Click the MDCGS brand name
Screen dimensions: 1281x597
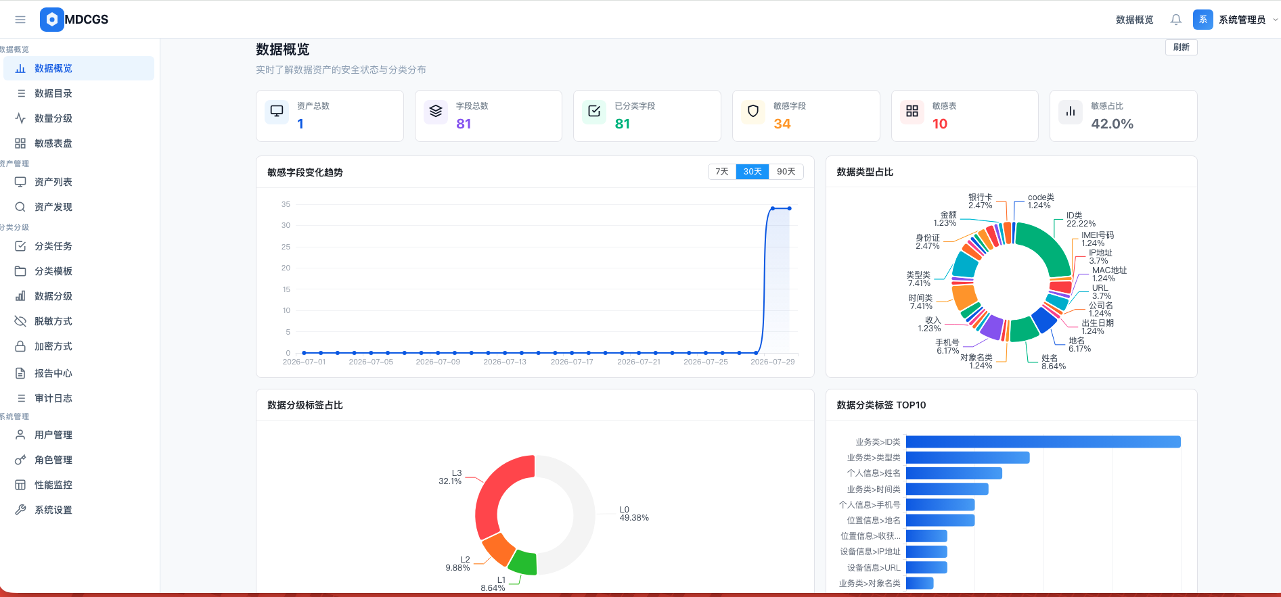pos(87,20)
